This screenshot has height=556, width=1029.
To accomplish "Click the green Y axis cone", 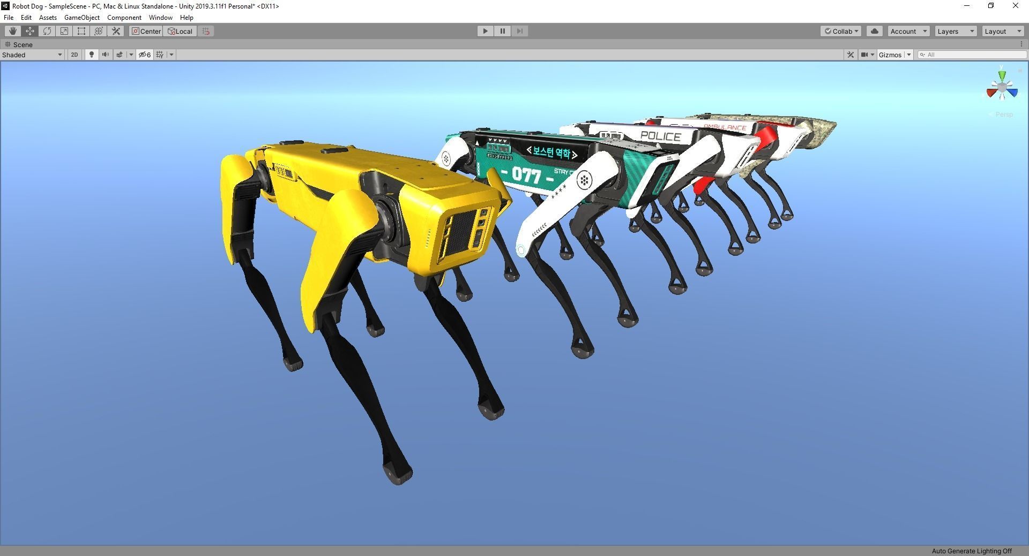I will 1002,75.
